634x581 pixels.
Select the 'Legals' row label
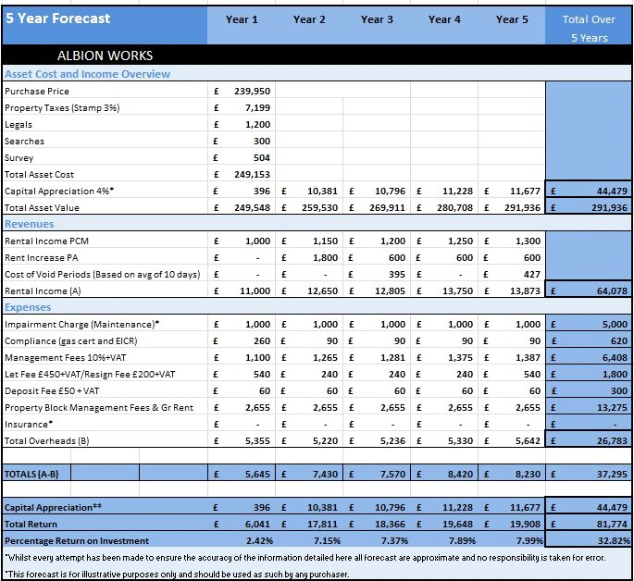point(19,125)
